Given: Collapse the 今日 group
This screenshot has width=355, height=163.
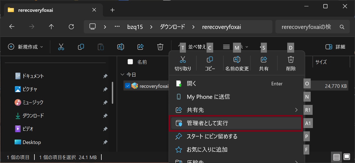Looking at the screenshot, I should pyautogui.click(x=123, y=75).
